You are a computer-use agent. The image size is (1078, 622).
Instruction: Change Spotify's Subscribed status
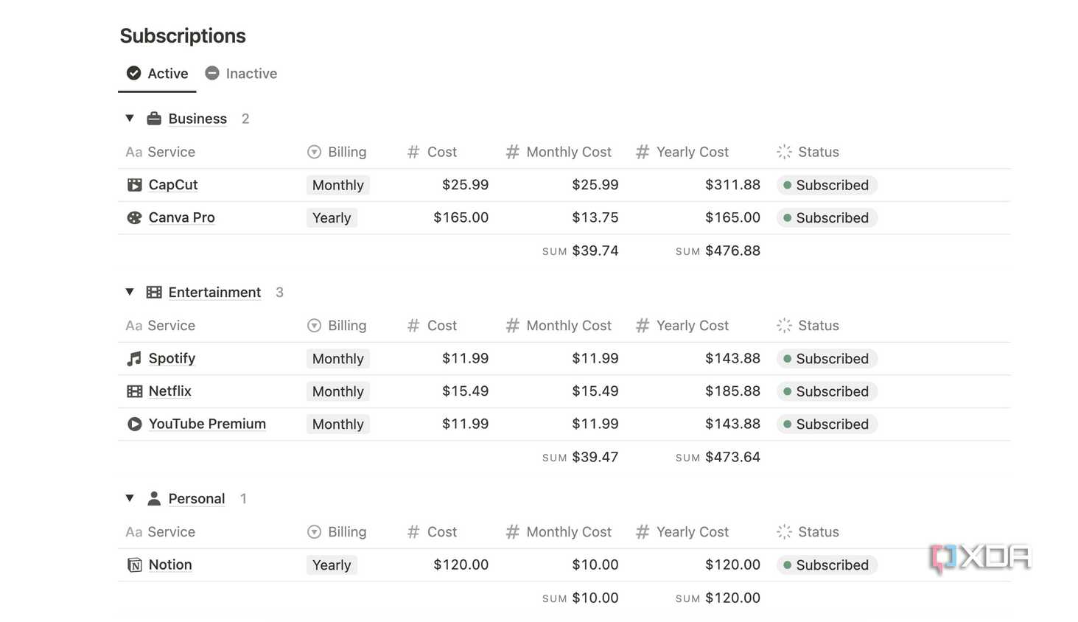click(x=826, y=359)
